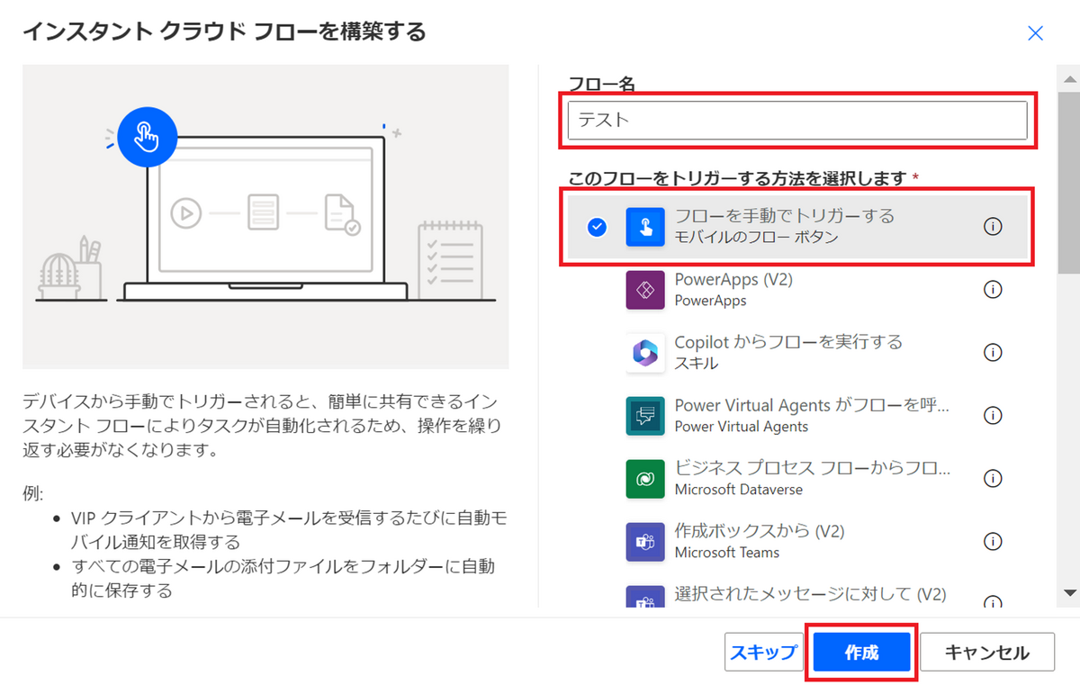Select 作成ボックスから (V2) trigger

[x=797, y=541]
